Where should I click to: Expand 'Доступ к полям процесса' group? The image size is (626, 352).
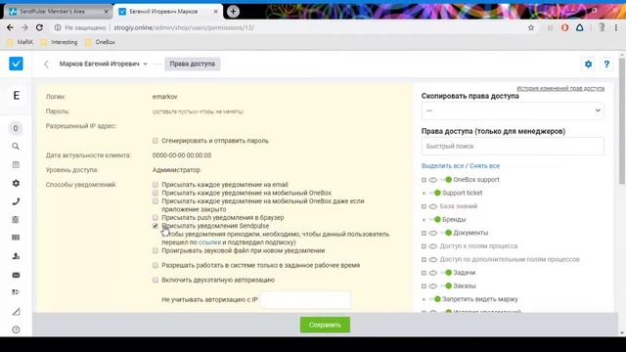coord(424,246)
